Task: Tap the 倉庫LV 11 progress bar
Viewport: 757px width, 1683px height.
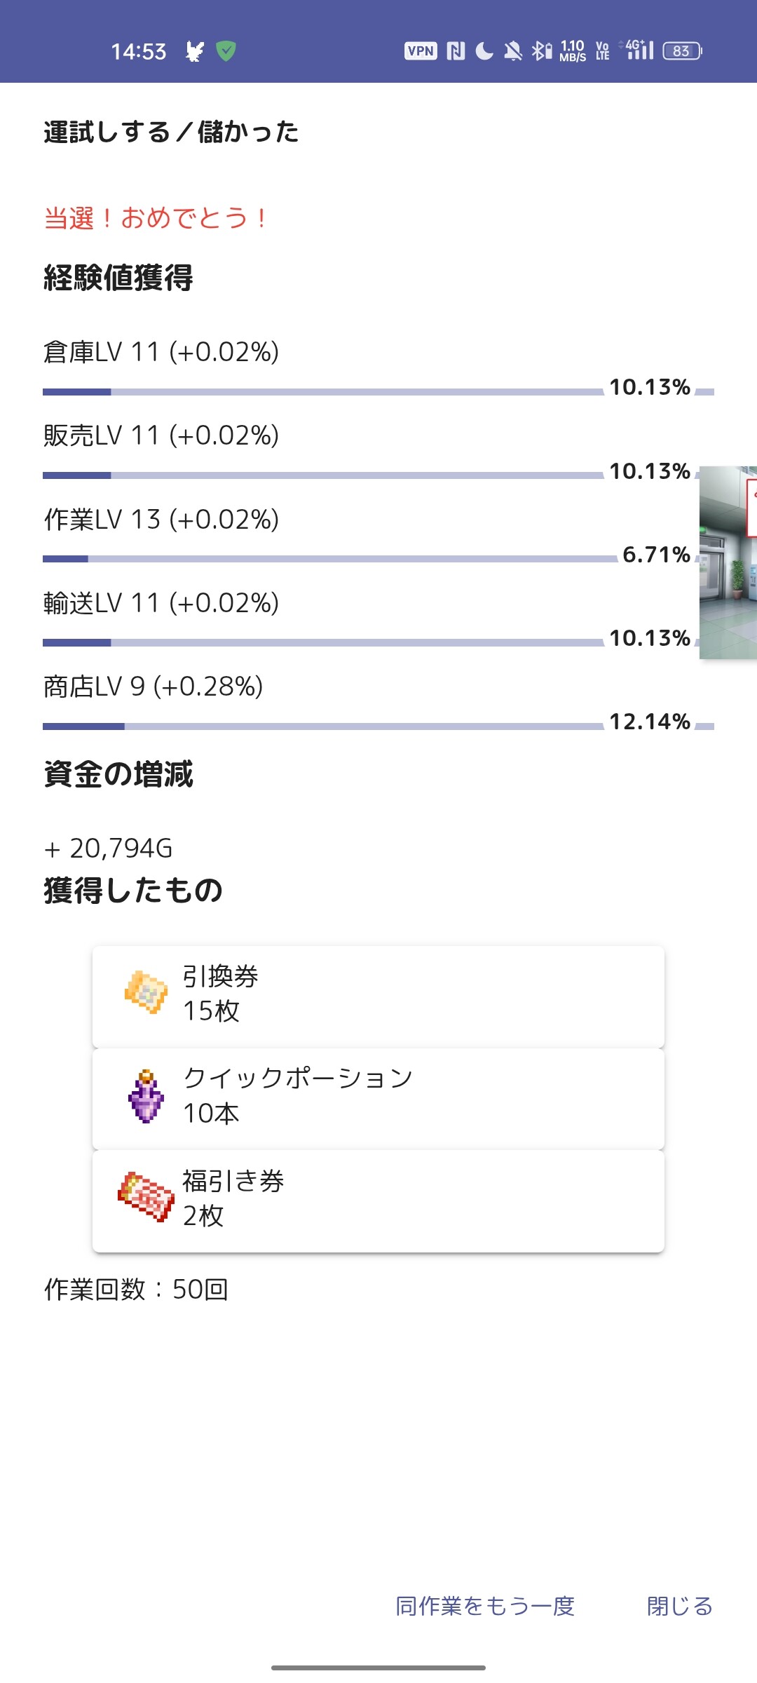Action: (322, 392)
